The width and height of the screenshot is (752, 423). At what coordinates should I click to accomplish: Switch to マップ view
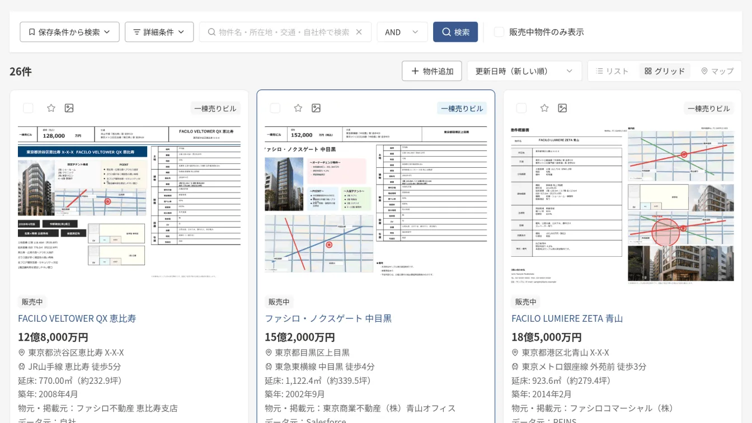click(x=717, y=71)
